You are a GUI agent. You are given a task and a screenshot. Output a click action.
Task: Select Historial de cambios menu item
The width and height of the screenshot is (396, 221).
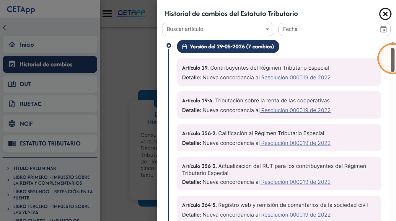click(x=50, y=64)
